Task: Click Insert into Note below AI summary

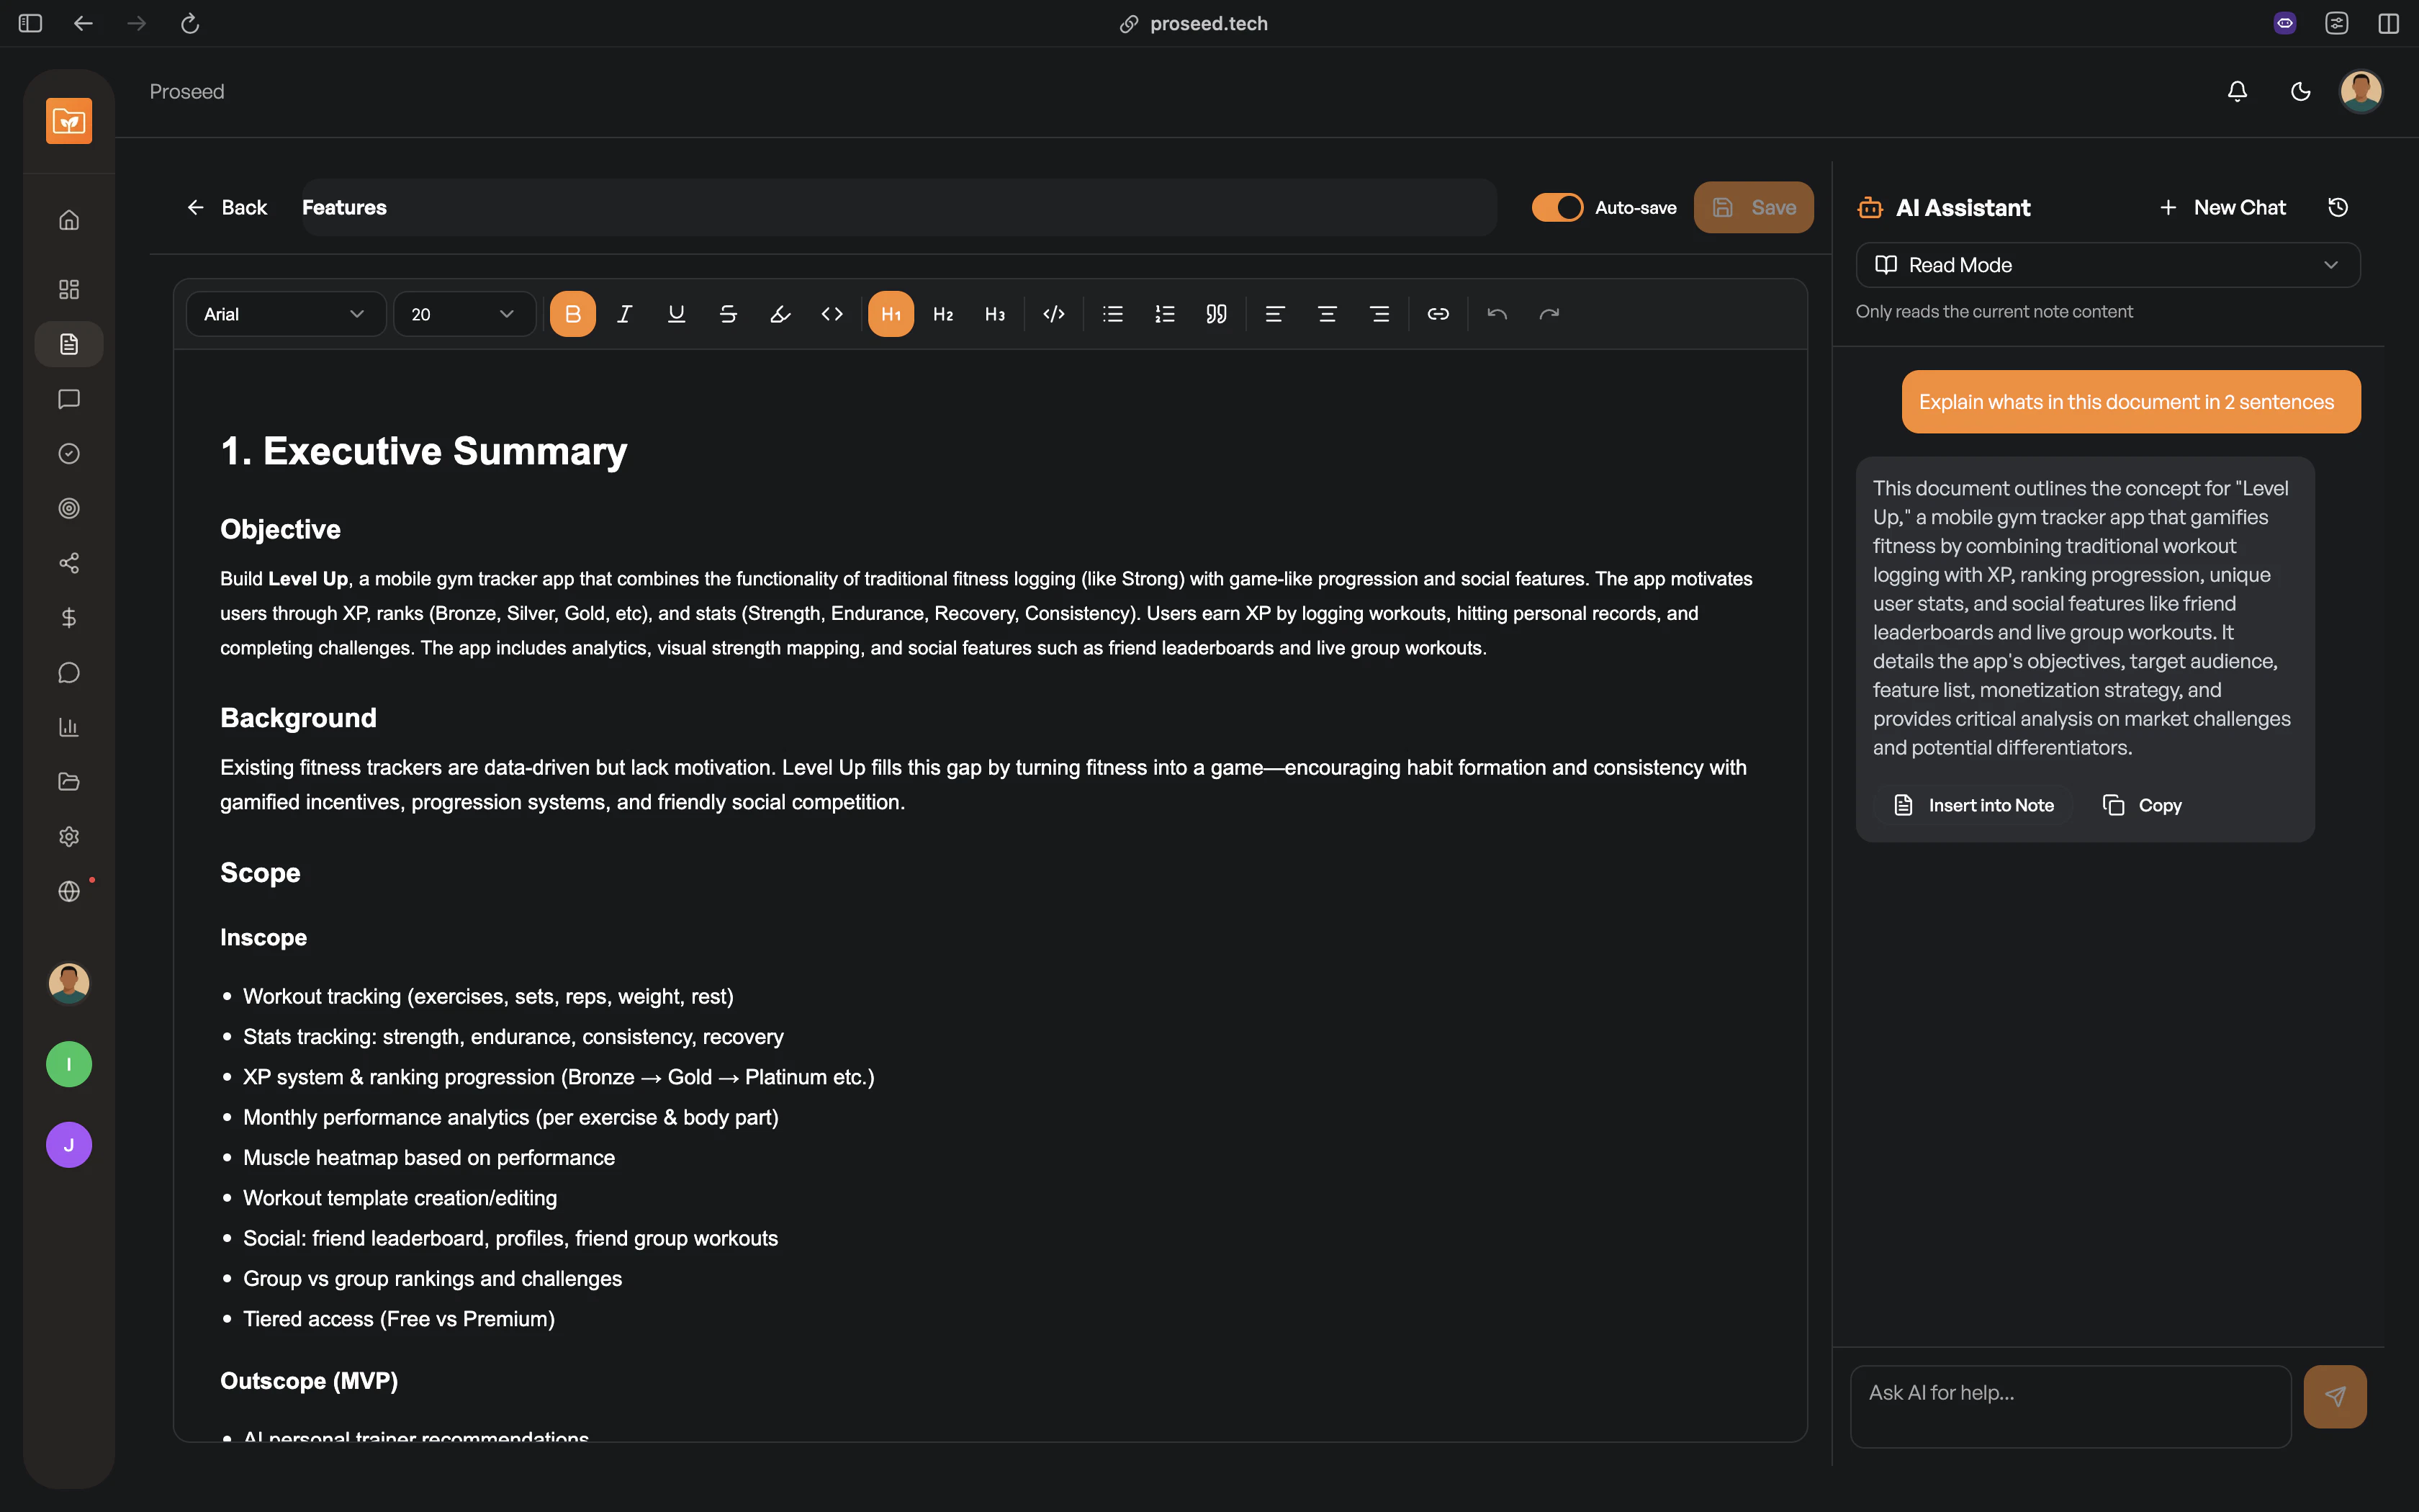Action: pos(1974,804)
